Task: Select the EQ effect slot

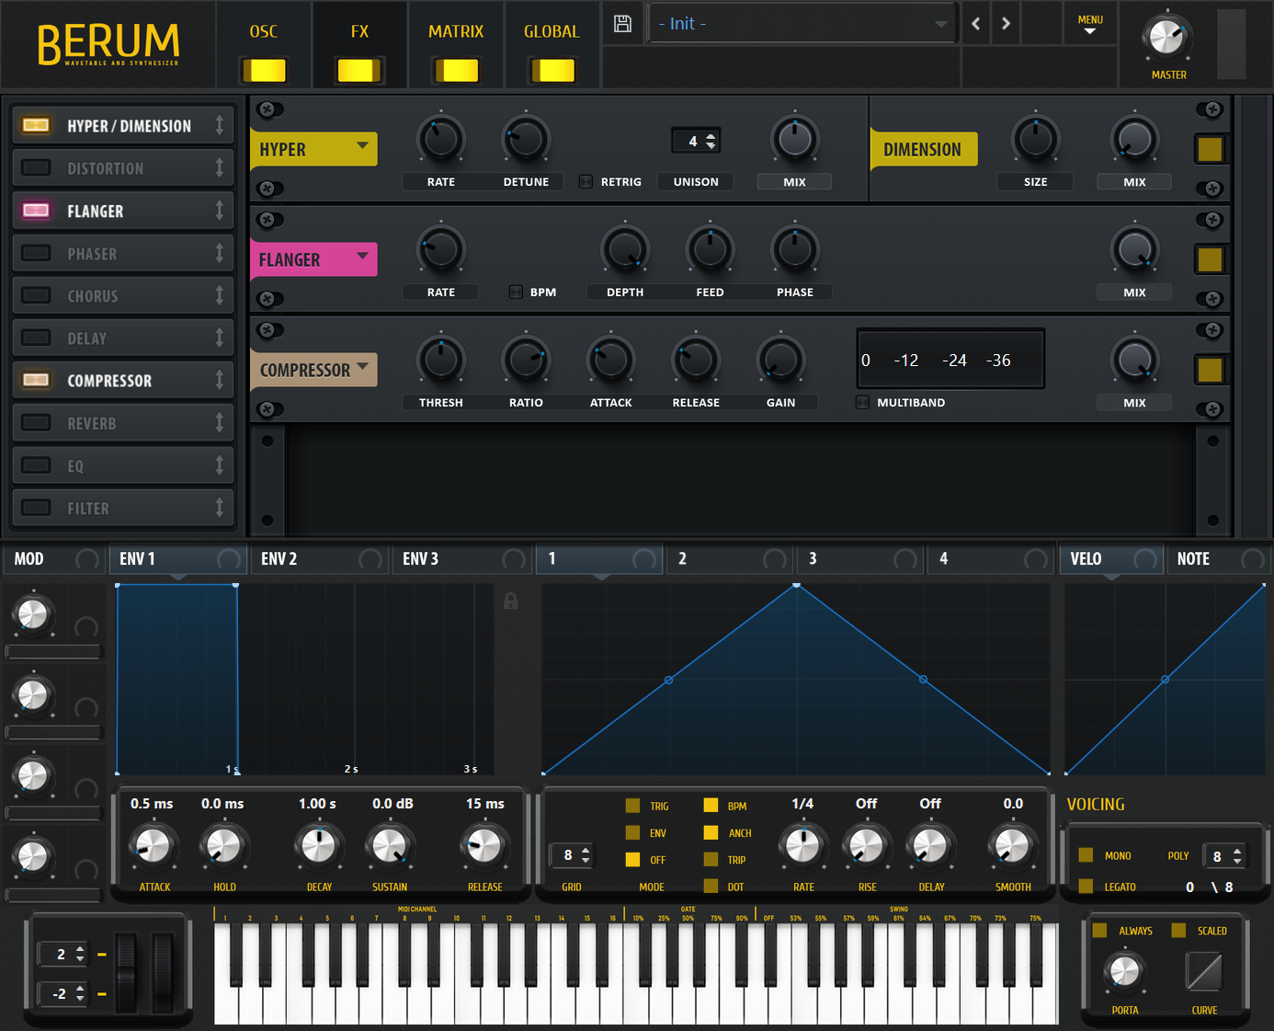Action: click(123, 465)
